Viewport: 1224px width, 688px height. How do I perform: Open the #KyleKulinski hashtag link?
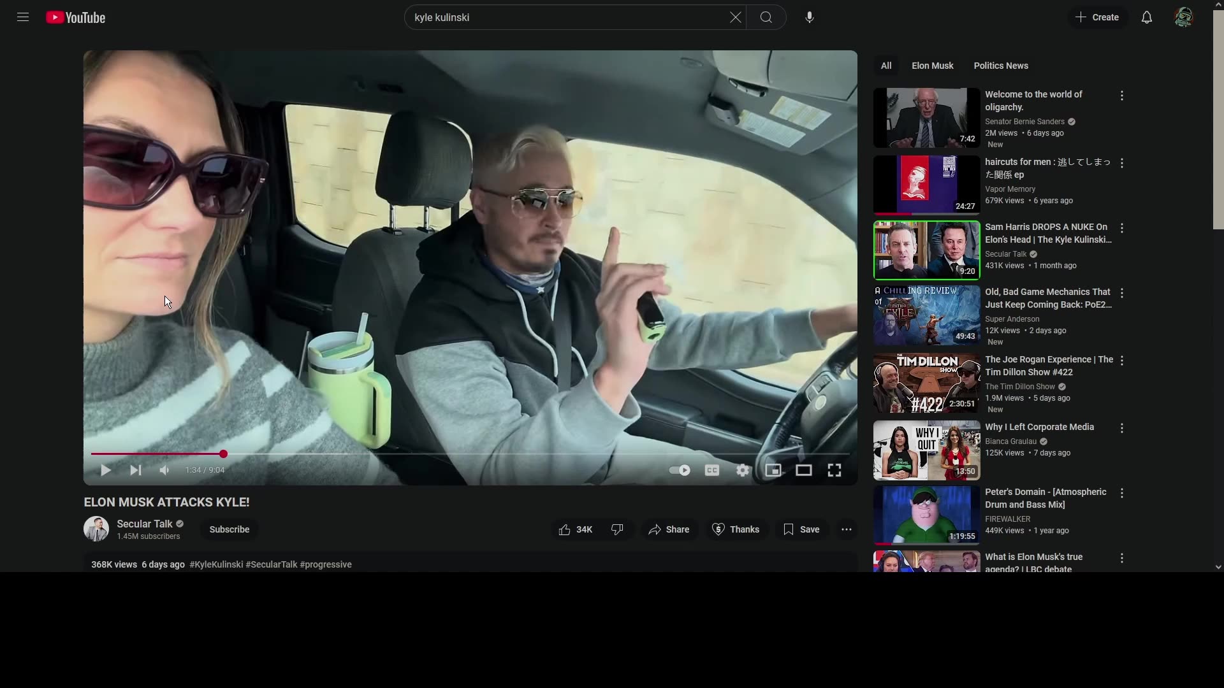pos(215,564)
